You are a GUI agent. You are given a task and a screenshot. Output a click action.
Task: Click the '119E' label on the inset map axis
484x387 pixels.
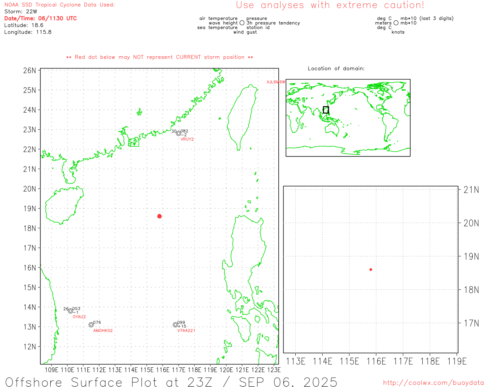point(457,362)
